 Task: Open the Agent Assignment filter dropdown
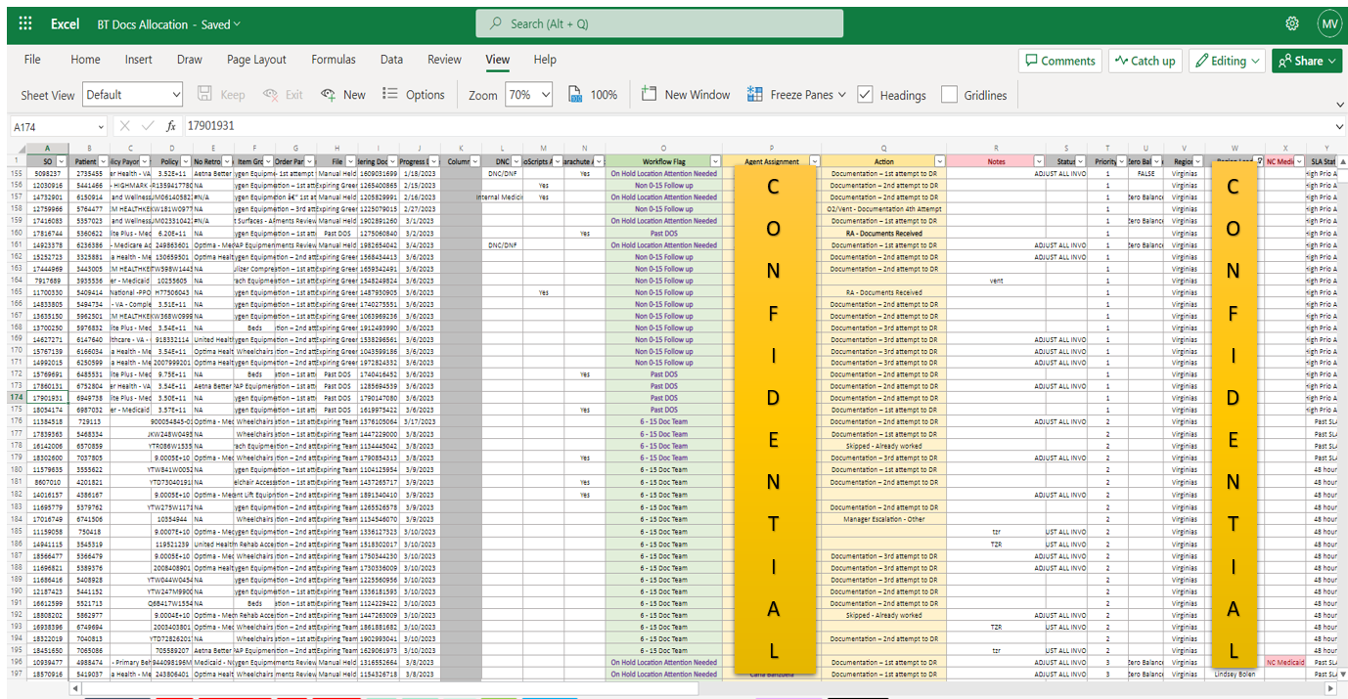[814, 161]
